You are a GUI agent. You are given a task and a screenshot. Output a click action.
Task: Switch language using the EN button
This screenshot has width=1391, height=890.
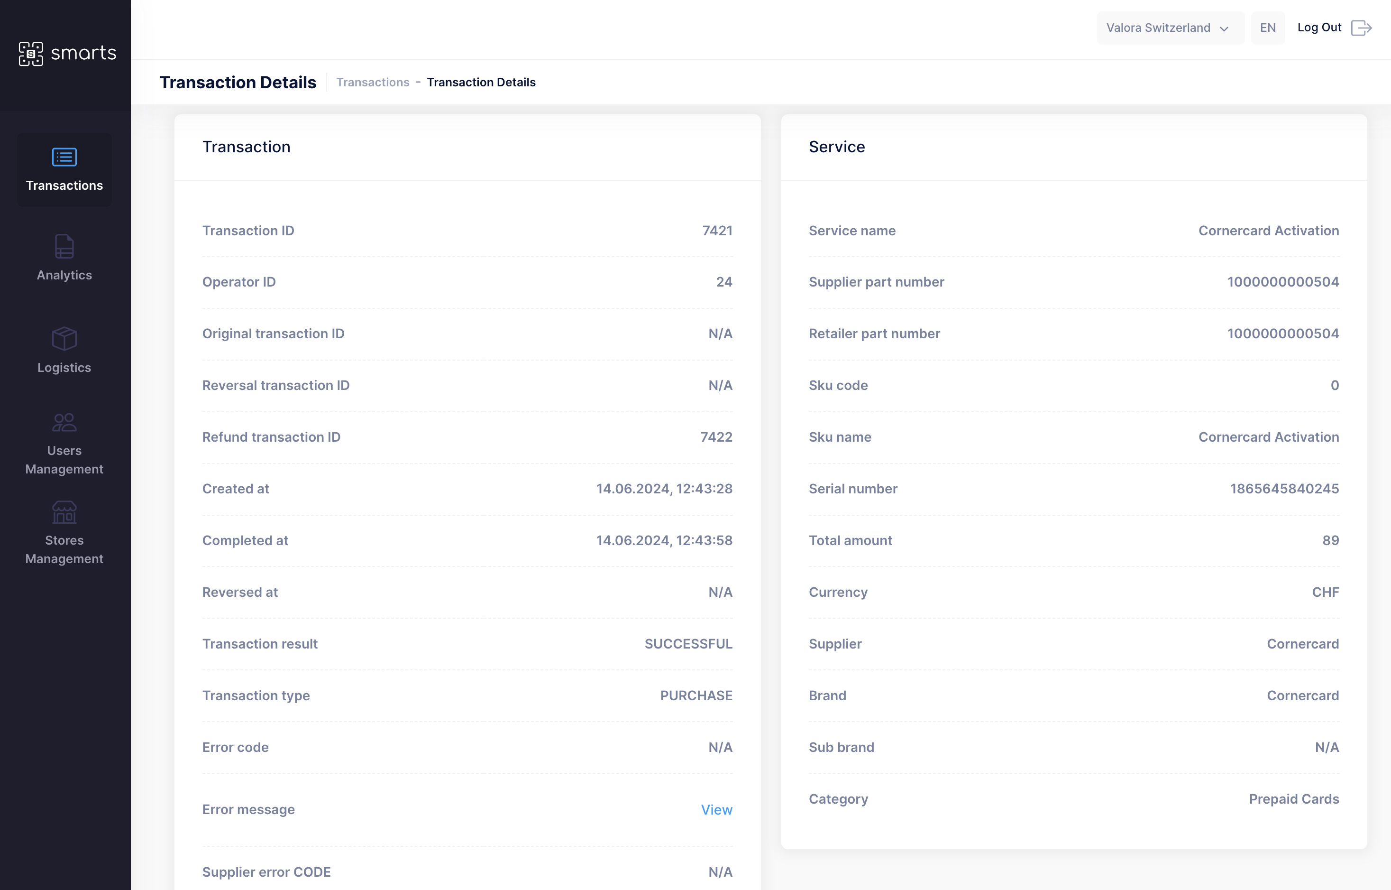pyautogui.click(x=1268, y=28)
